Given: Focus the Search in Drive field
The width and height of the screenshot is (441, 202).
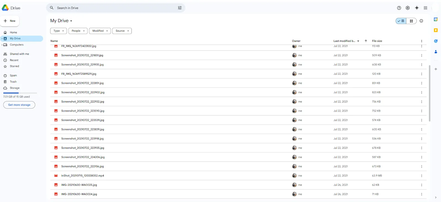Looking at the screenshot, I should (116, 8).
